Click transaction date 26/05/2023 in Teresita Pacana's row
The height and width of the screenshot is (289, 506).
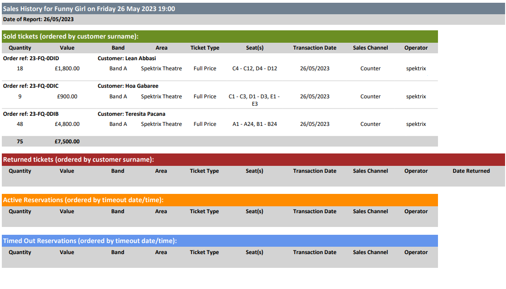[x=315, y=124]
